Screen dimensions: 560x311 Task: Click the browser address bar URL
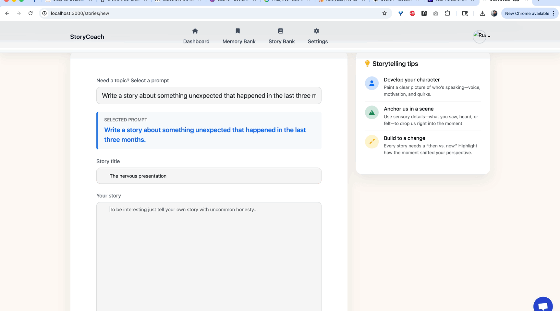tap(80, 13)
